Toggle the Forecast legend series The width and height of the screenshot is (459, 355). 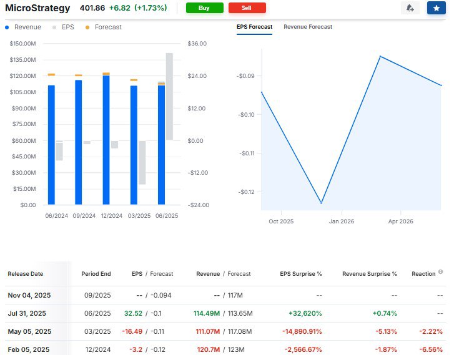pyautogui.click(x=103, y=27)
